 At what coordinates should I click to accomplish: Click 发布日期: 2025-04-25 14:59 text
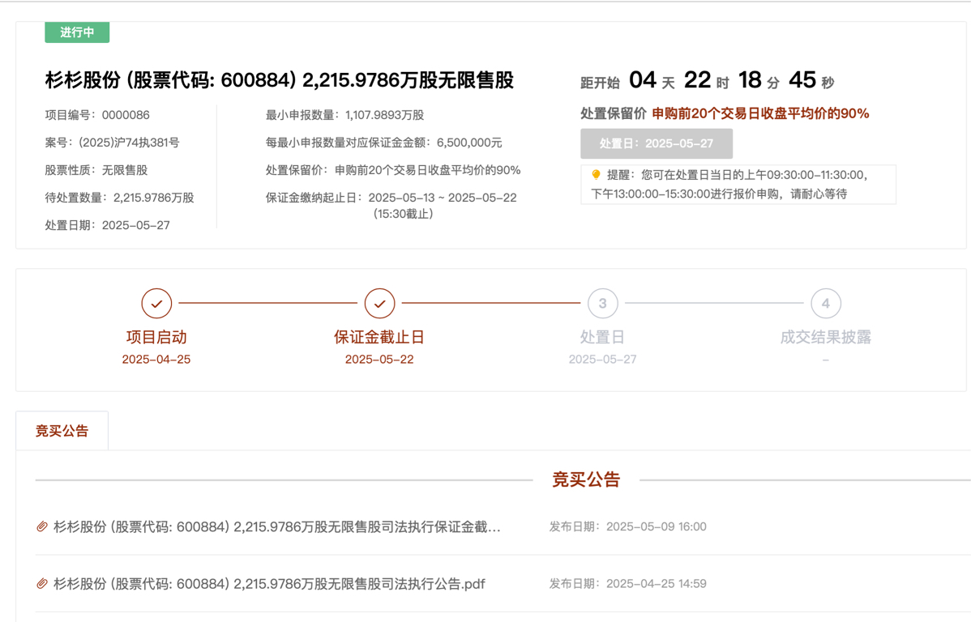628,584
